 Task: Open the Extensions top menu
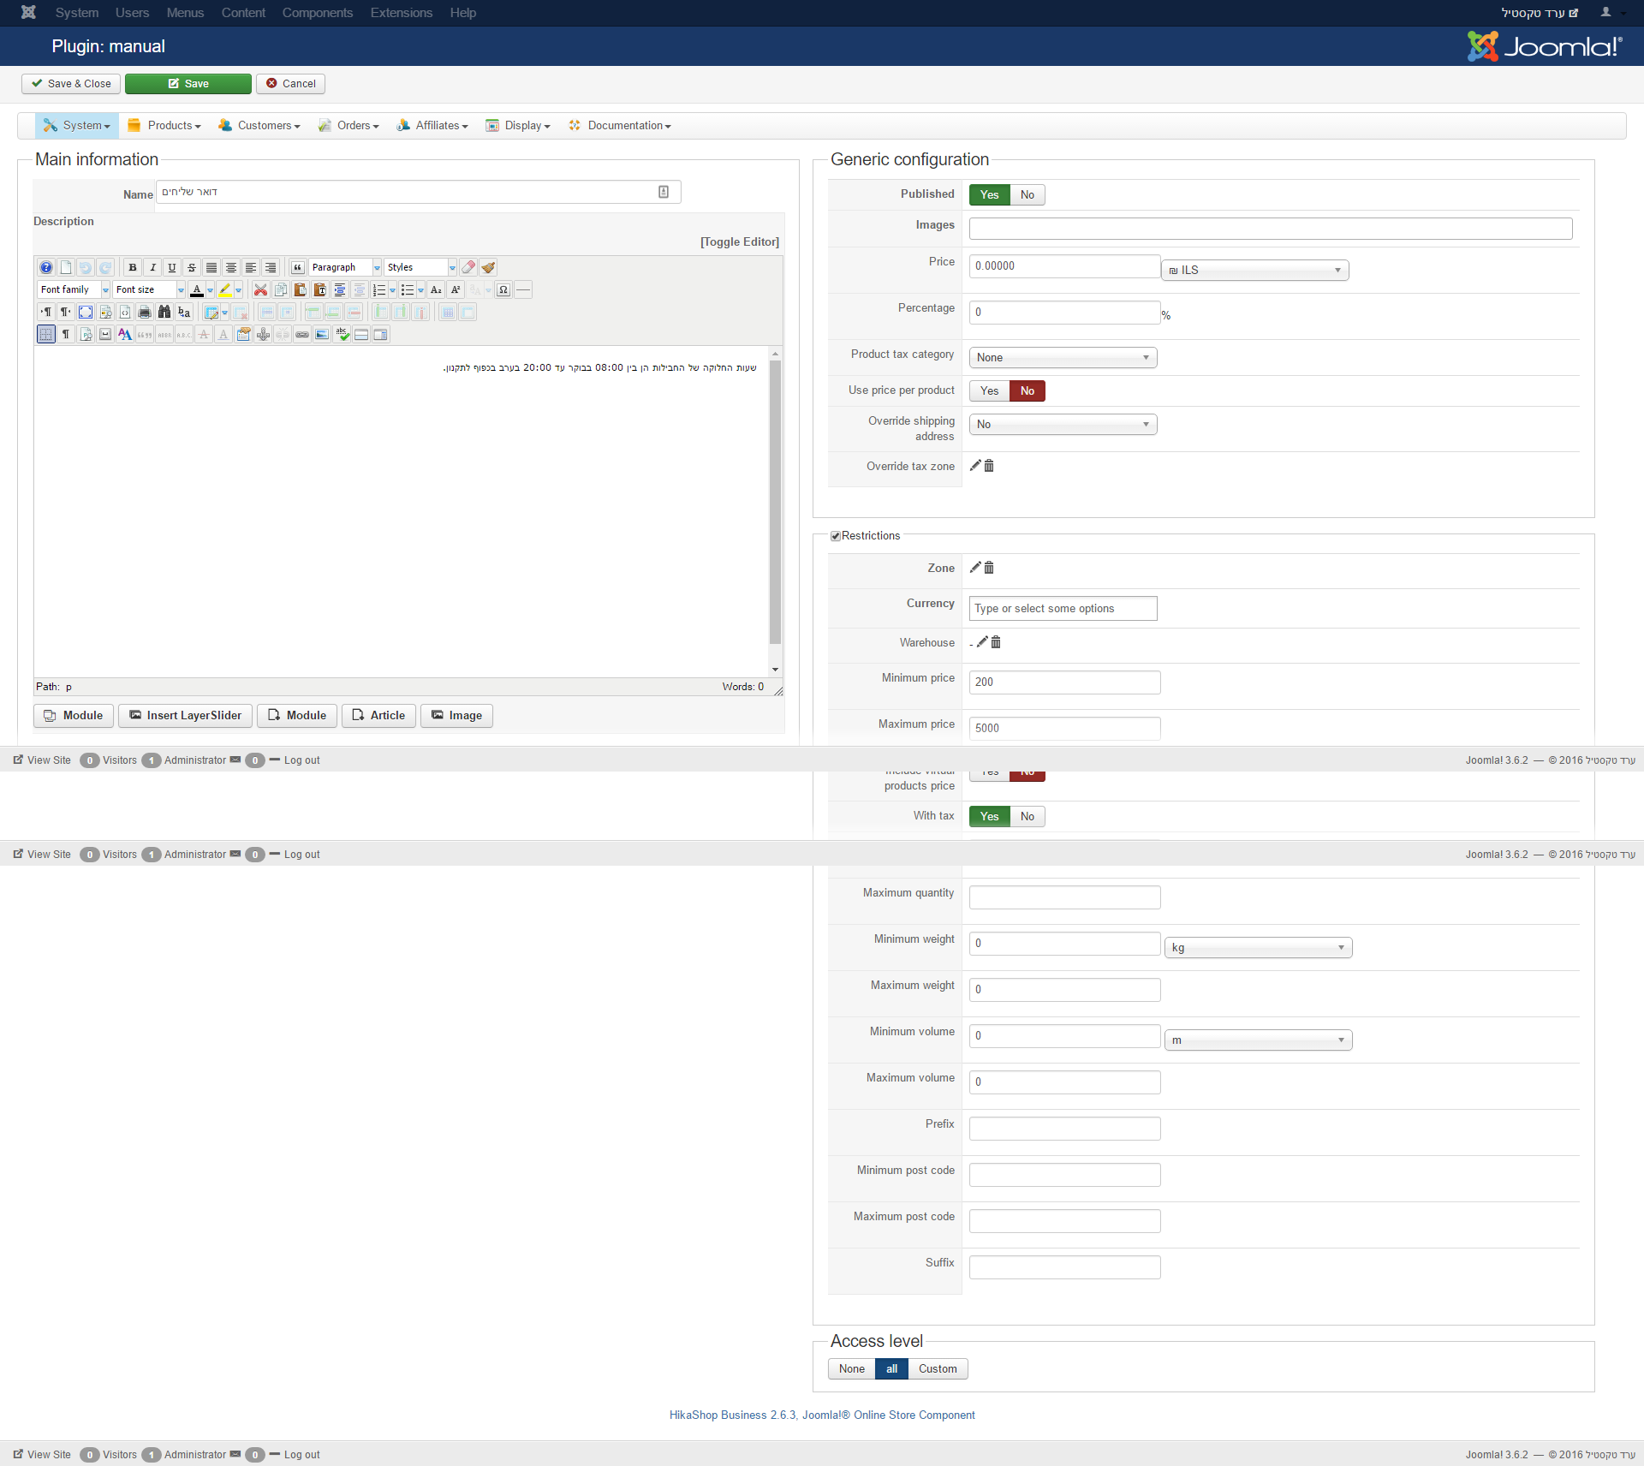point(401,13)
